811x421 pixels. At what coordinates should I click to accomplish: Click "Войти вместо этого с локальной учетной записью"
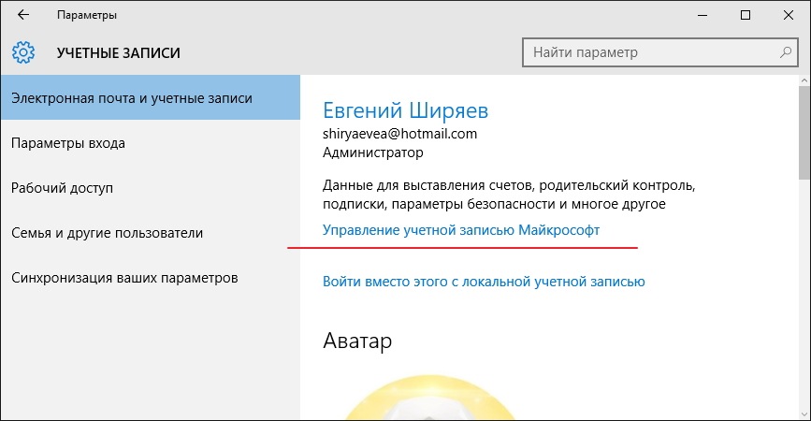484,282
